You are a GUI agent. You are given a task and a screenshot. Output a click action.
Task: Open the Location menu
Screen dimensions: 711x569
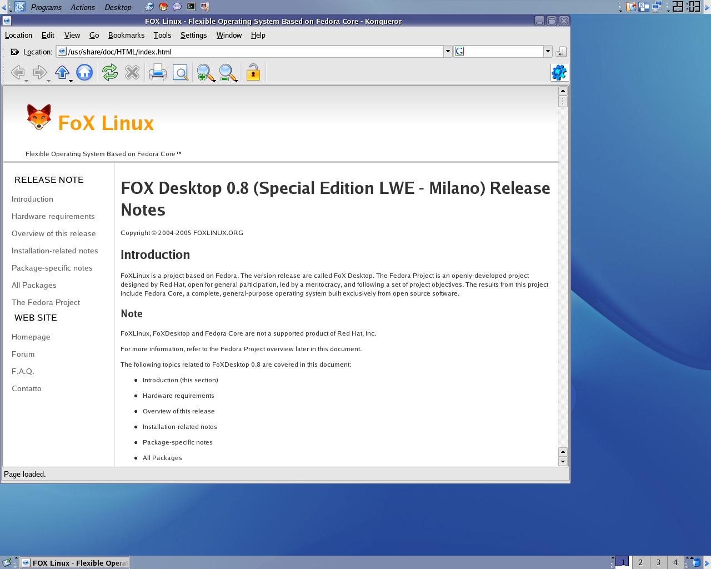[x=18, y=35]
